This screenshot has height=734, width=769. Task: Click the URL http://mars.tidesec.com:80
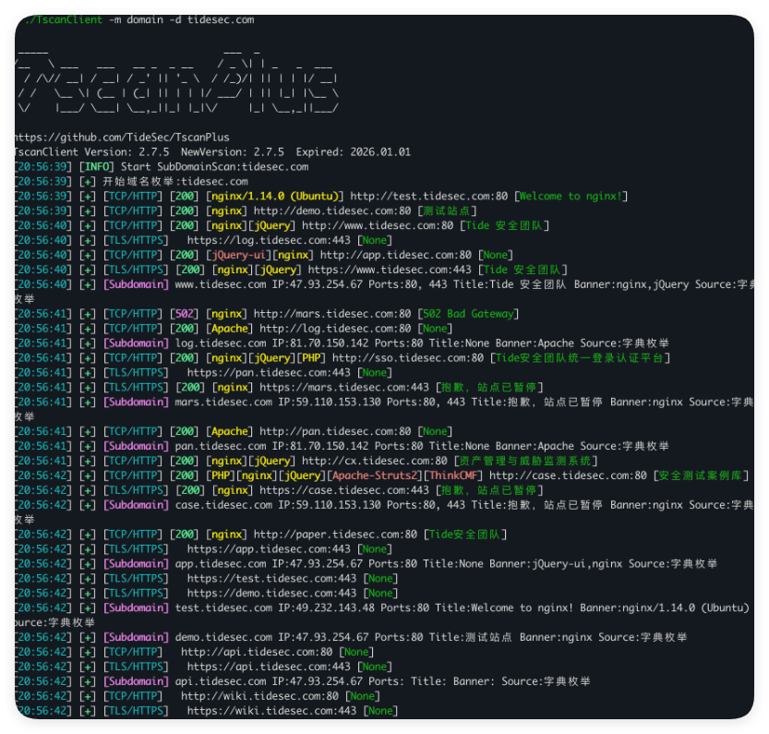coord(332,314)
